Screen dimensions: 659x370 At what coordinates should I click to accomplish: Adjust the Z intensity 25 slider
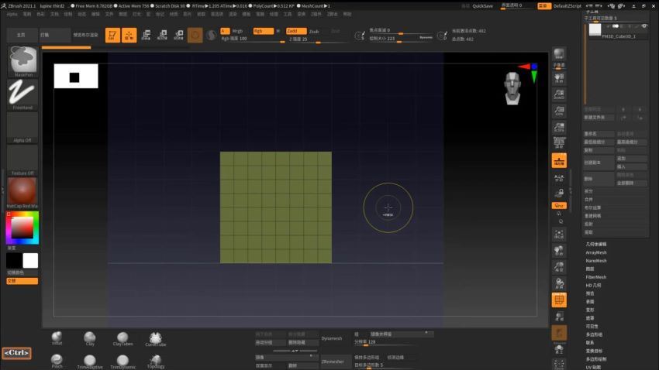click(318, 39)
